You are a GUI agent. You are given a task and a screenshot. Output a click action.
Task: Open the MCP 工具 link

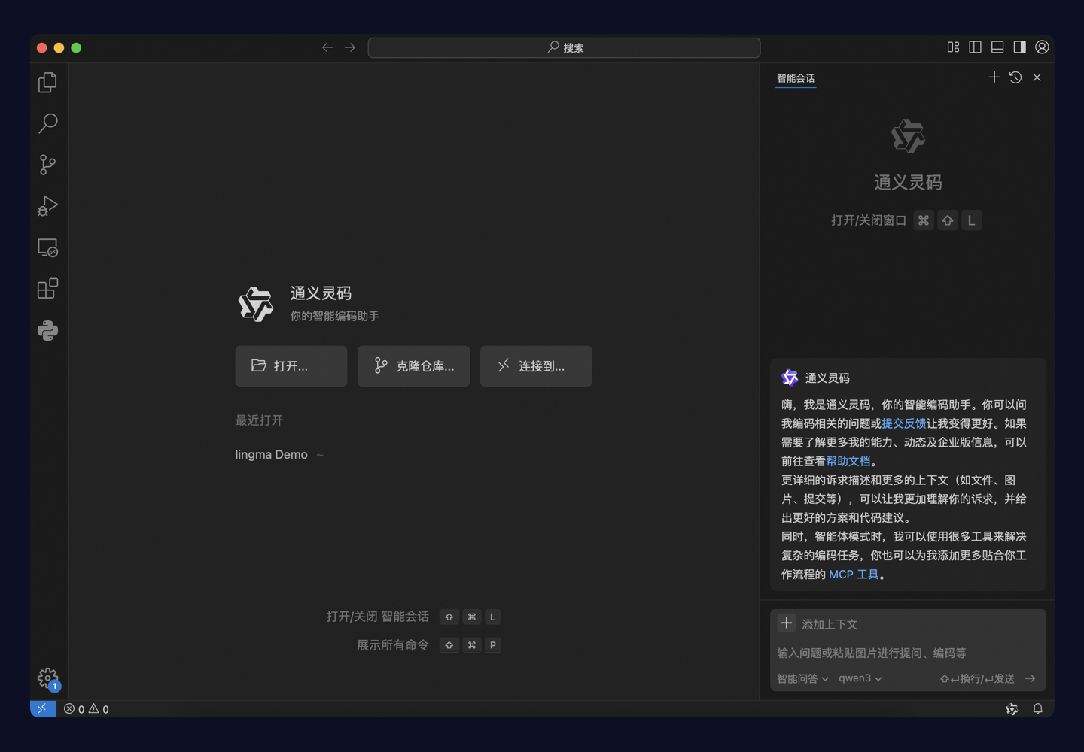(854, 574)
